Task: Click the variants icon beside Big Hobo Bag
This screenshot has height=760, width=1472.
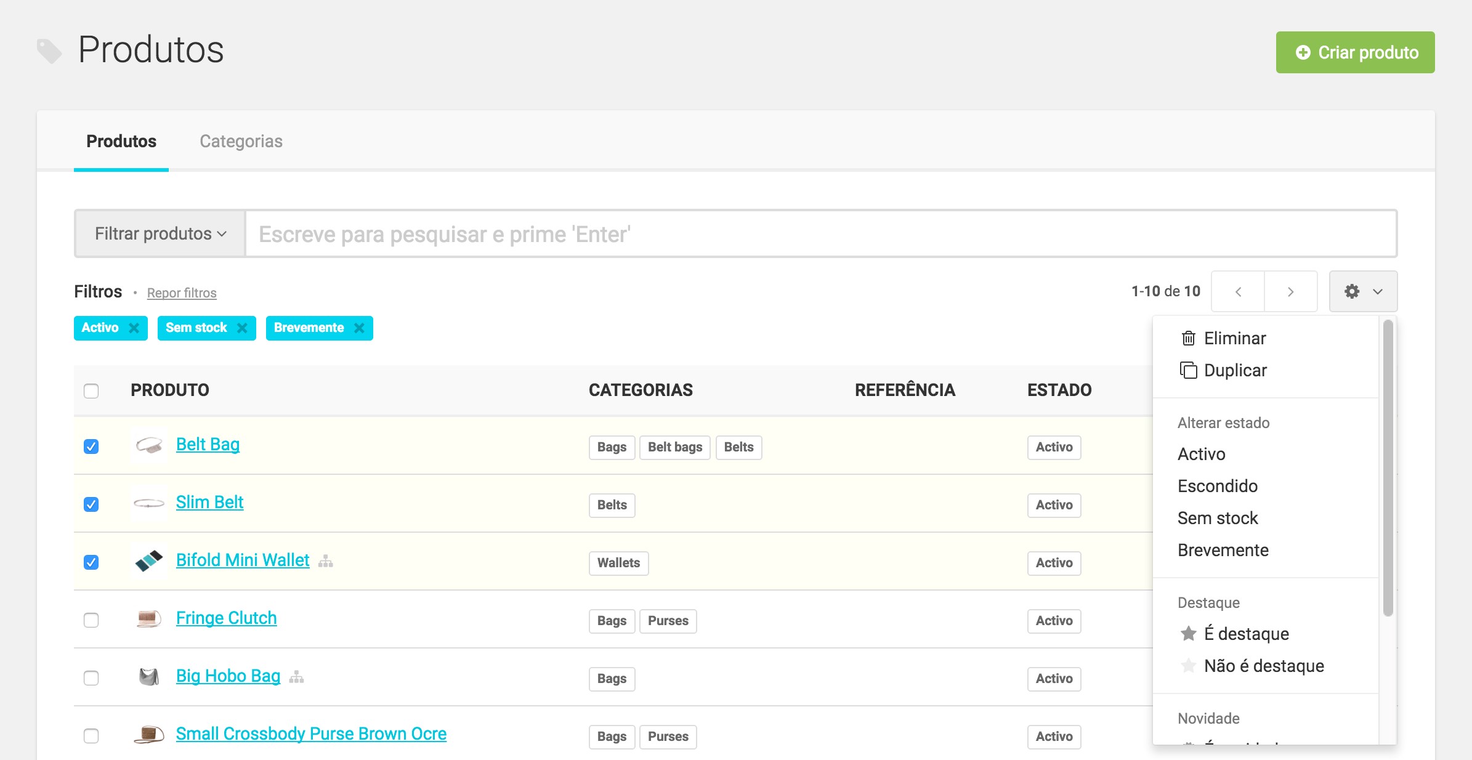Action: (x=297, y=677)
